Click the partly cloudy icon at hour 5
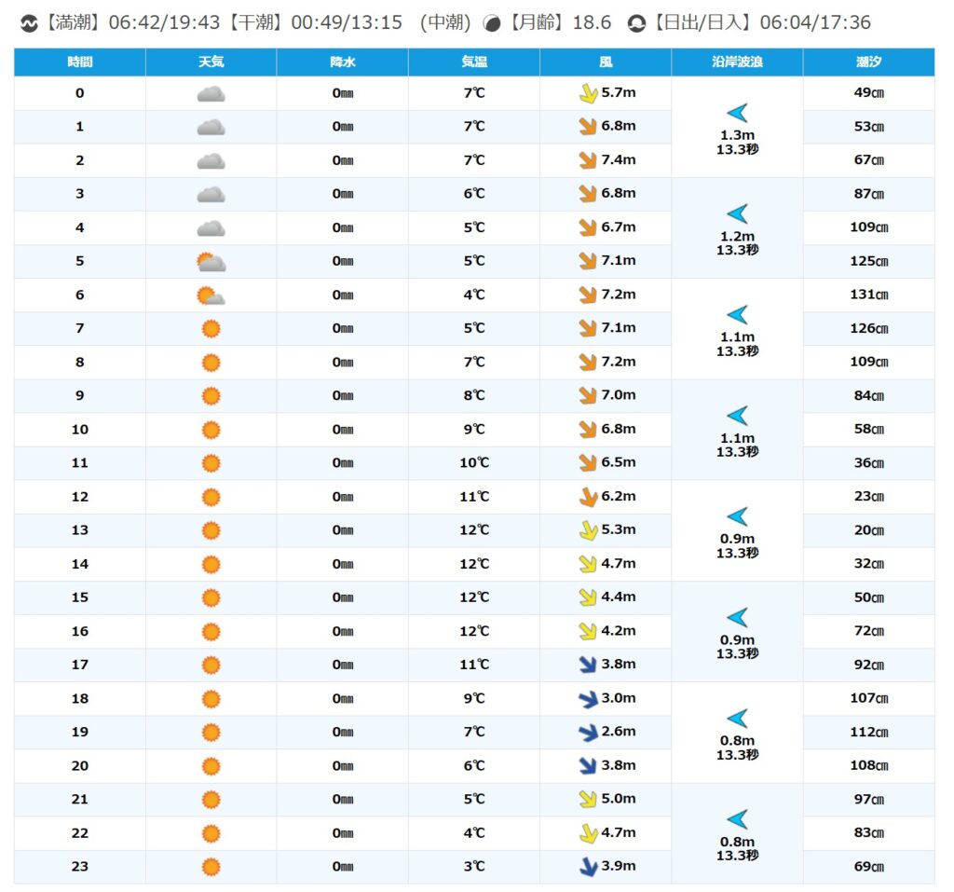Screen dimensions: 954x892 click(x=211, y=262)
